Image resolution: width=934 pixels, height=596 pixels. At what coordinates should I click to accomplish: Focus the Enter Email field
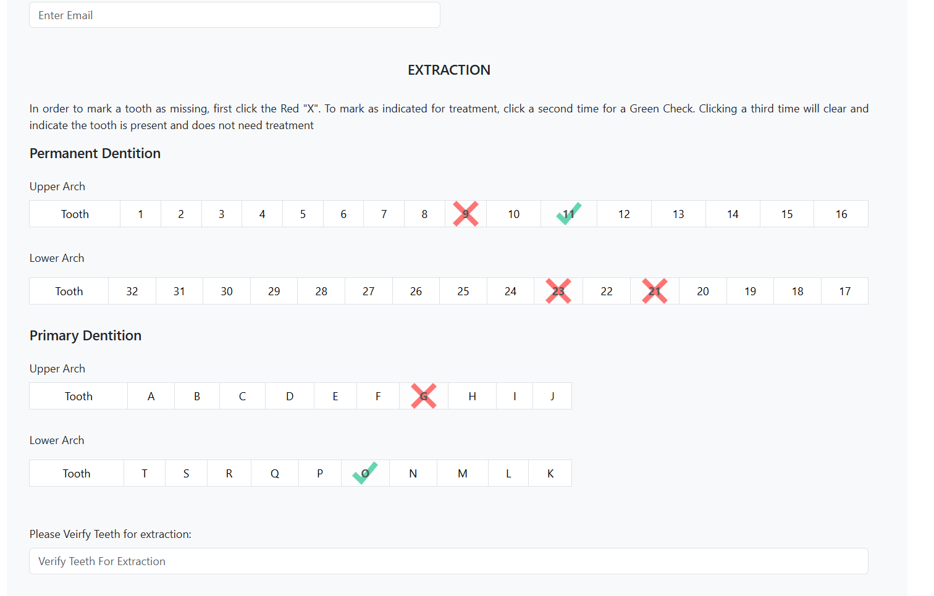(x=235, y=15)
